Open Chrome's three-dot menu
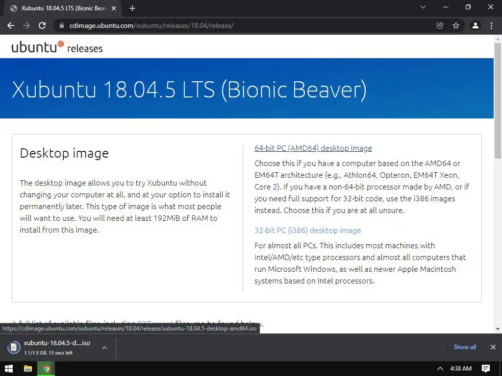The height and width of the screenshot is (376, 502). 491,25
